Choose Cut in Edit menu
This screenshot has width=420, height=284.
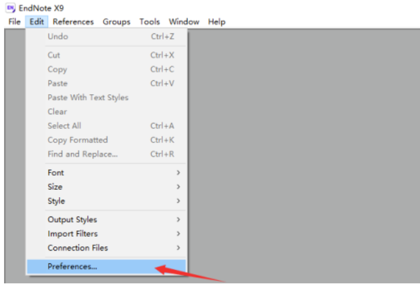tap(106, 55)
